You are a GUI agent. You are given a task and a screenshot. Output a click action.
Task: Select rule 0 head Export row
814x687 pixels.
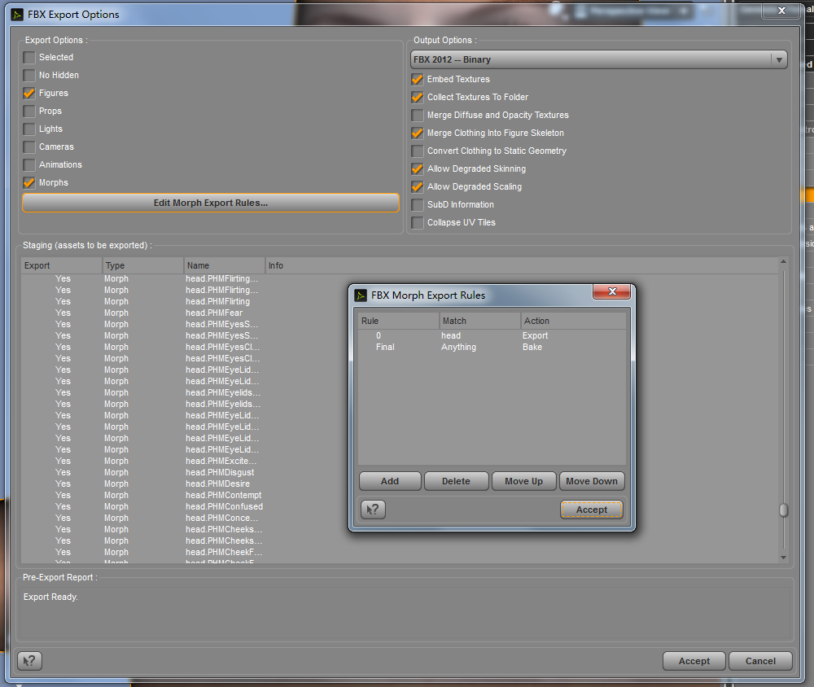492,335
